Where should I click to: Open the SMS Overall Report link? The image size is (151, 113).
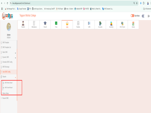[9, 88]
